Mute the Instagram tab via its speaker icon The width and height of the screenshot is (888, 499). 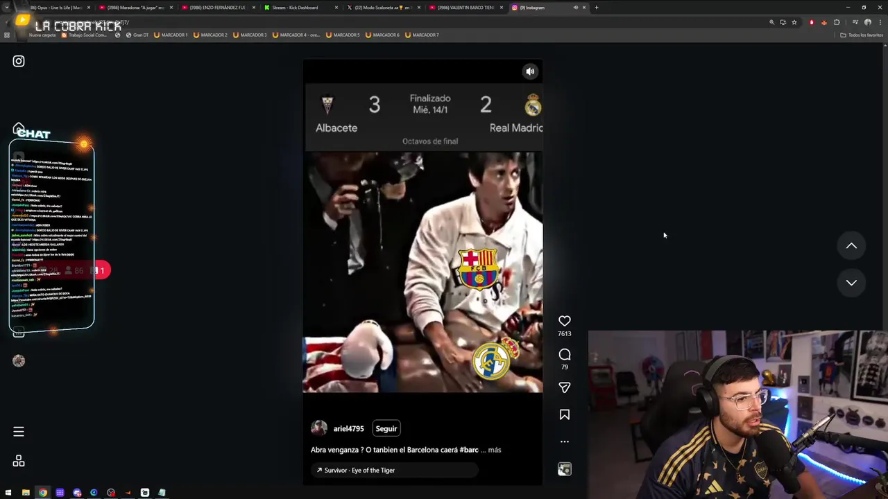[575, 8]
